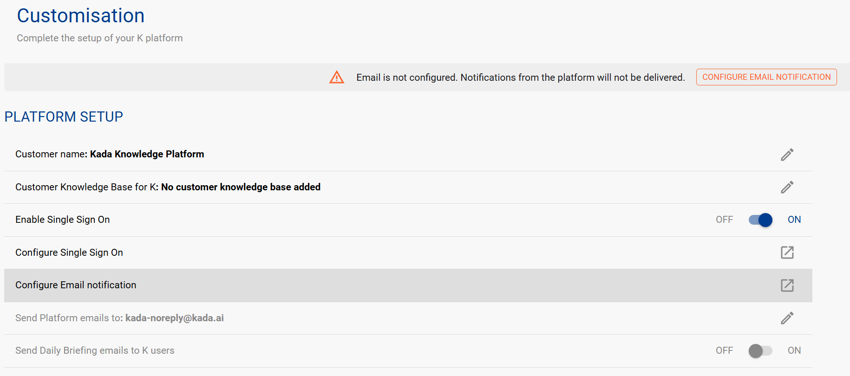Edit the Send Platform emails address pencil icon

(787, 318)
